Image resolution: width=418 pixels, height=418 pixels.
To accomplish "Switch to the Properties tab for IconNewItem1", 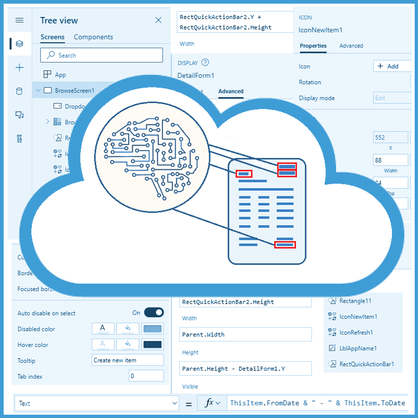I will [x=313, y=46].
